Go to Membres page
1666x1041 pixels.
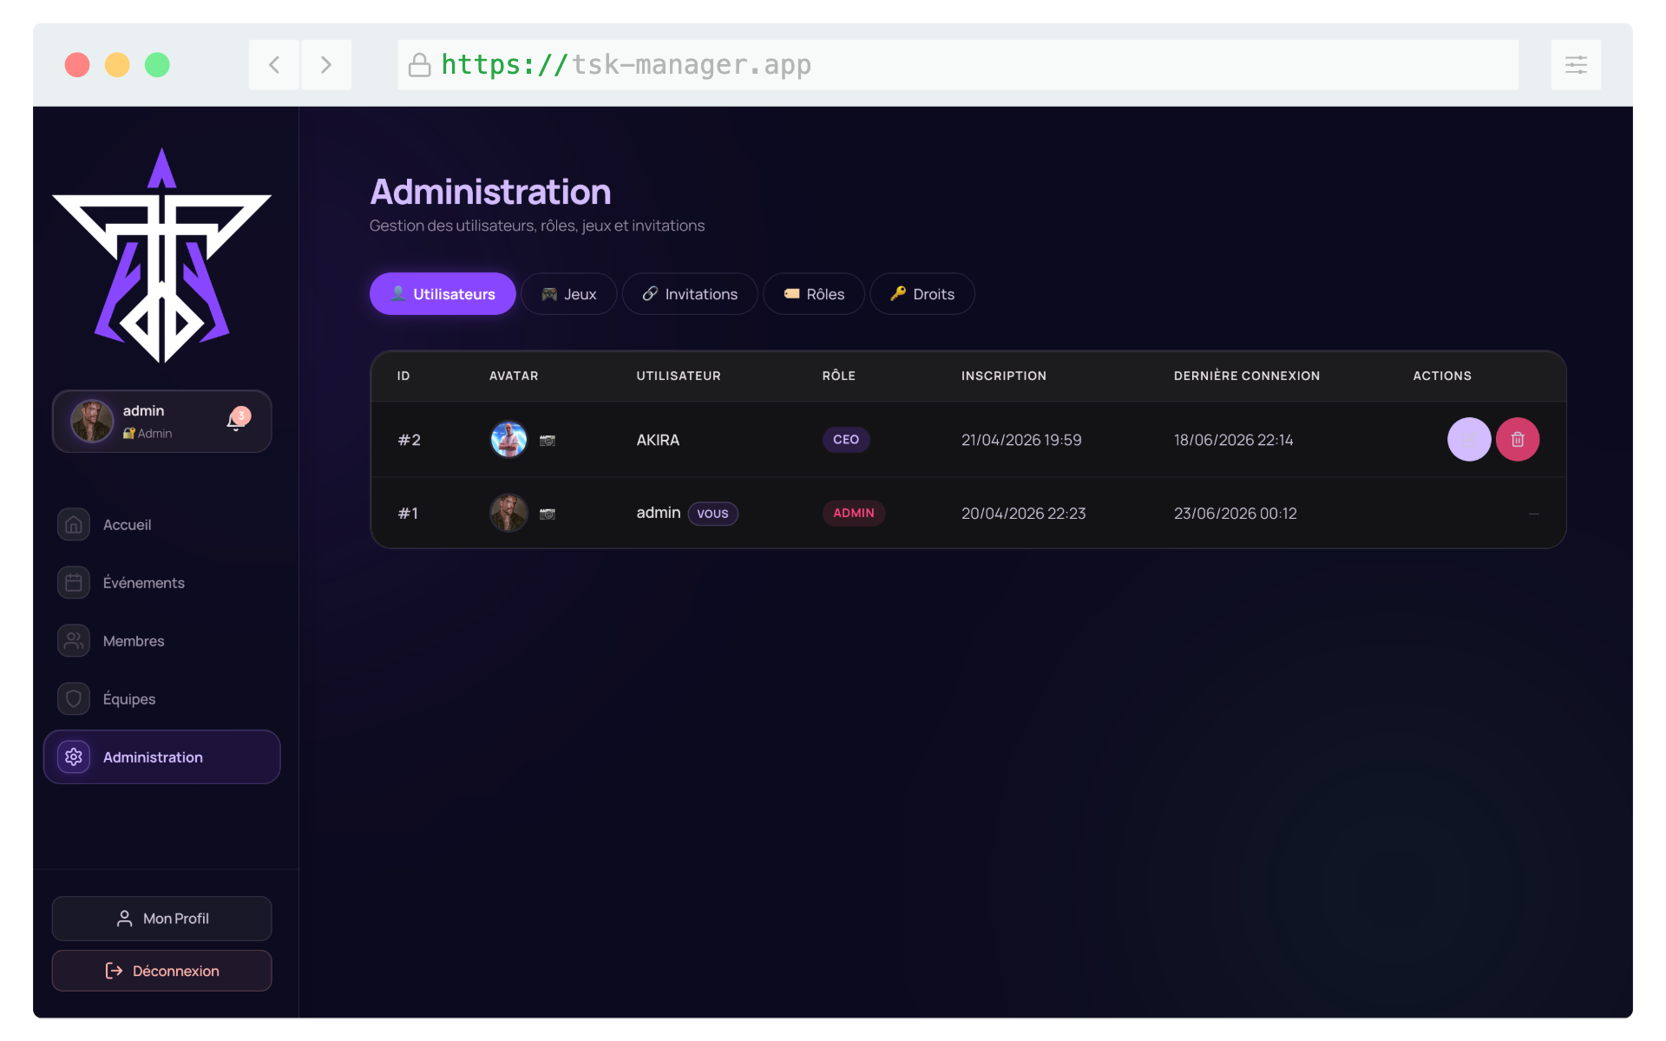(x=161, y=641)
